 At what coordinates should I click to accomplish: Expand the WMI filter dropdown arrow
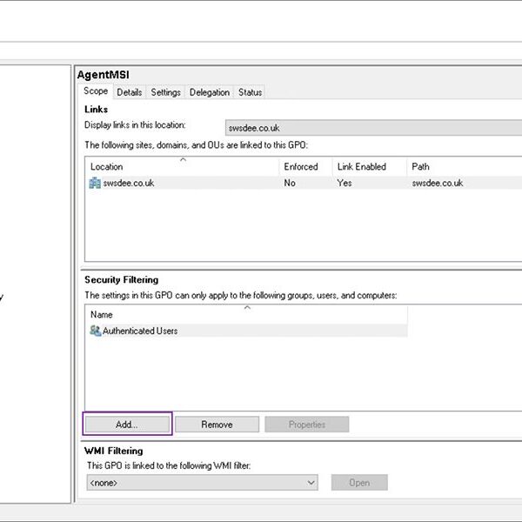[x=311, y=483]
